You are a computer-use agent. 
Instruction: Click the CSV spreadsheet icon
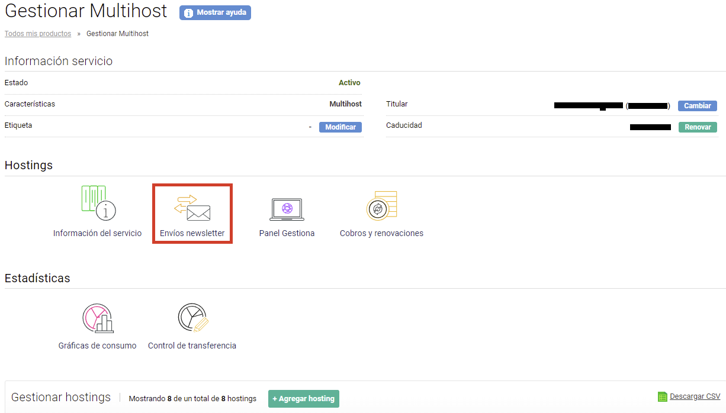coord(663,396)
